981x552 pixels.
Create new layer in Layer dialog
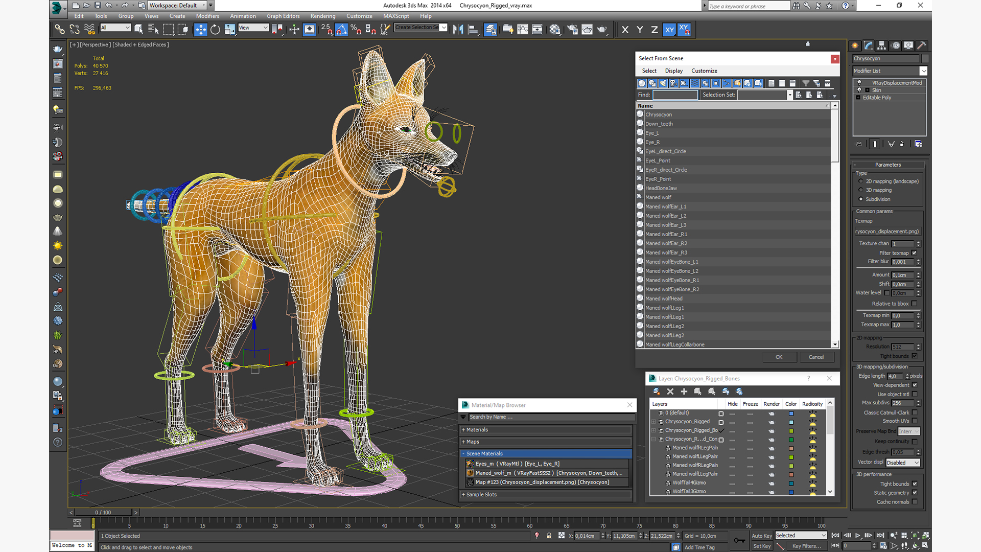tap(657, 392)
